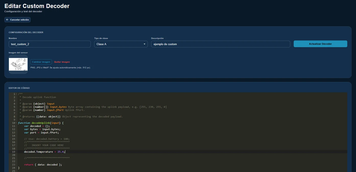Click the '@param {number} input.fPort' comment line
The width and height of the screenshot is (356, 172).
click(52, 110)
